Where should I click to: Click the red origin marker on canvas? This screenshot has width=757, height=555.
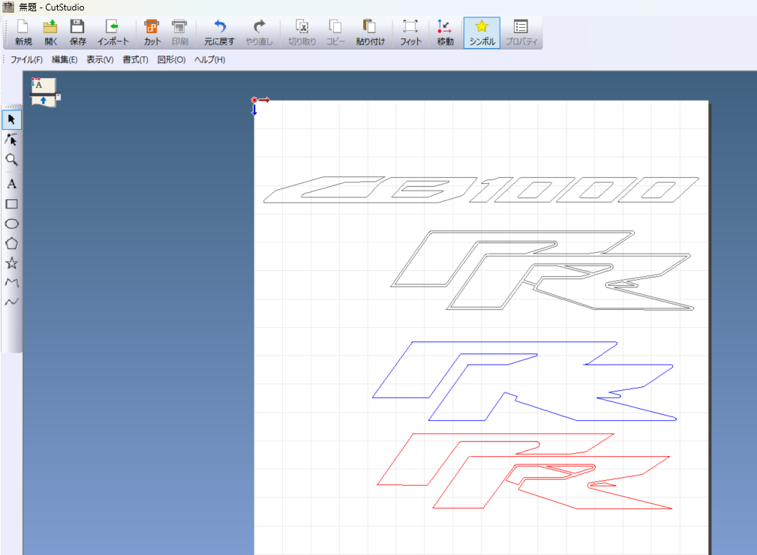click(x=254, y=100)
